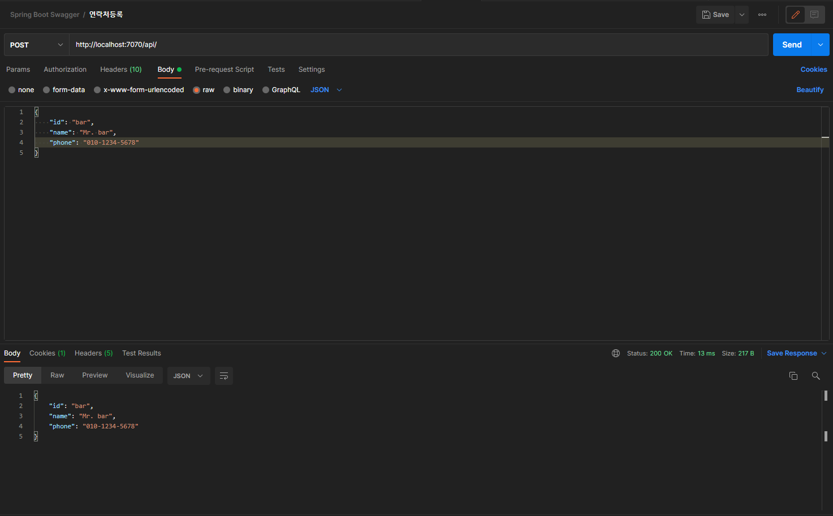
Task: Select the binary body type
Action: (238, 90)
